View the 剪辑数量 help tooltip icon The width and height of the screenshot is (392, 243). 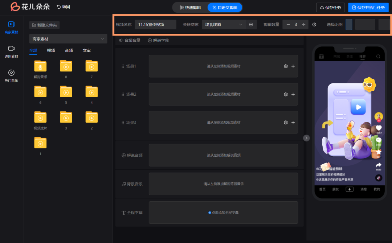coord(314,24)
